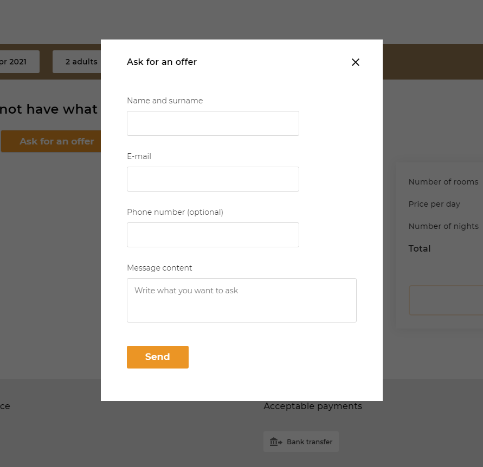Click the Phone number (optional) label
The width and height of the screenshot is (483, 467).
(175, 212)
